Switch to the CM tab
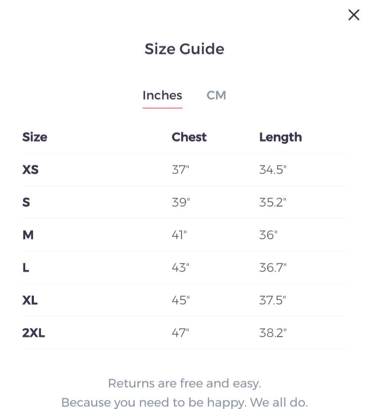 pyautogui.click(x=216, y=95)
